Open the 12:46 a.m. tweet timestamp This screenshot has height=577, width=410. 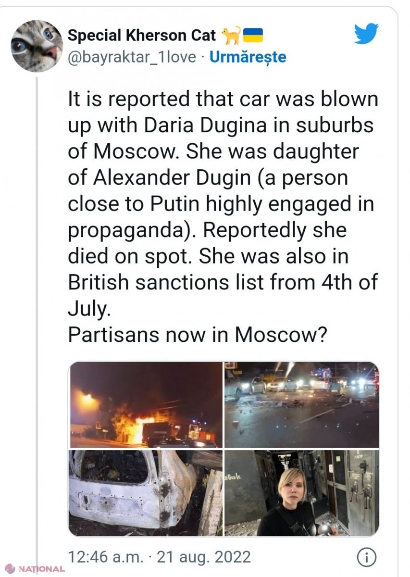(x=106, y=557)
